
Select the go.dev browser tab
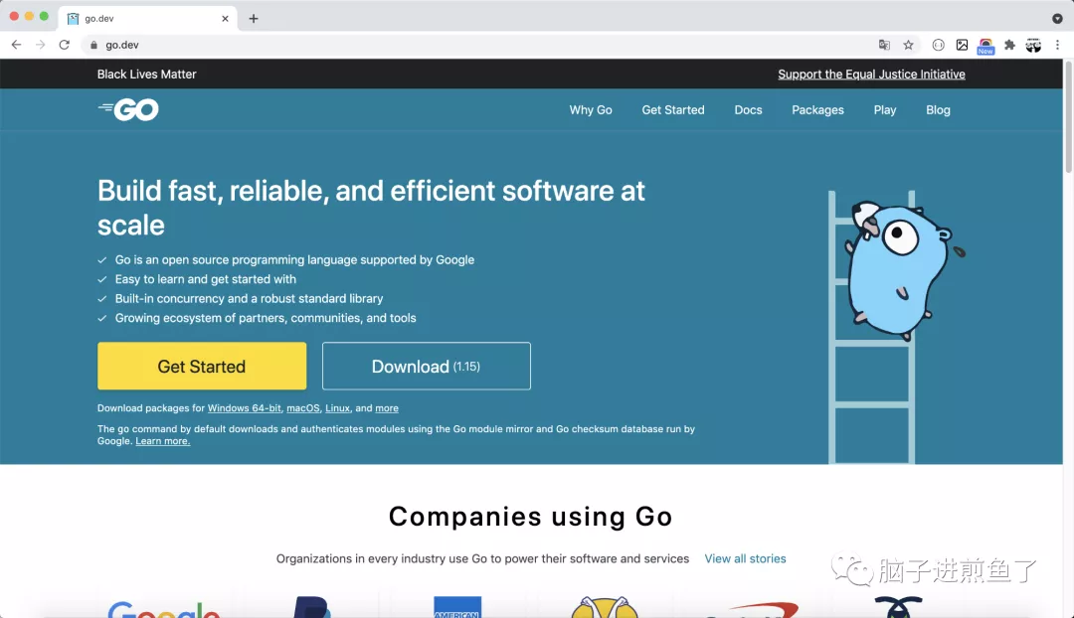(x=147, y=19)
